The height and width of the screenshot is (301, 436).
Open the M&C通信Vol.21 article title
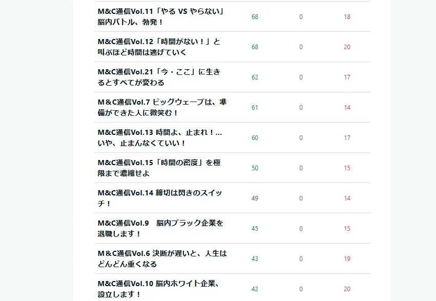[x=159, y=77]
